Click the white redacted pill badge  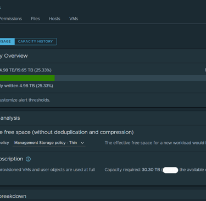(170, 170)
